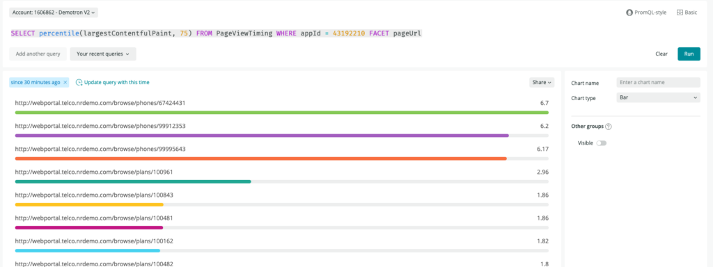Switch to PromQL-style mode

pyautogui.click(x=646, y=13)
